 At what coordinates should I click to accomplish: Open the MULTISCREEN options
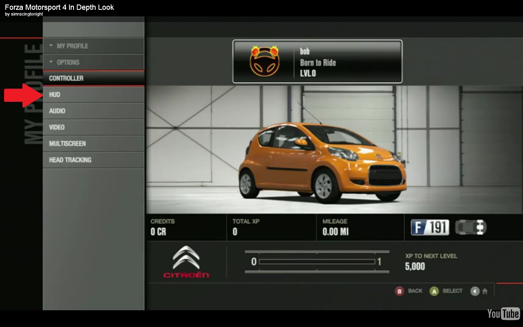pos(94,143)
